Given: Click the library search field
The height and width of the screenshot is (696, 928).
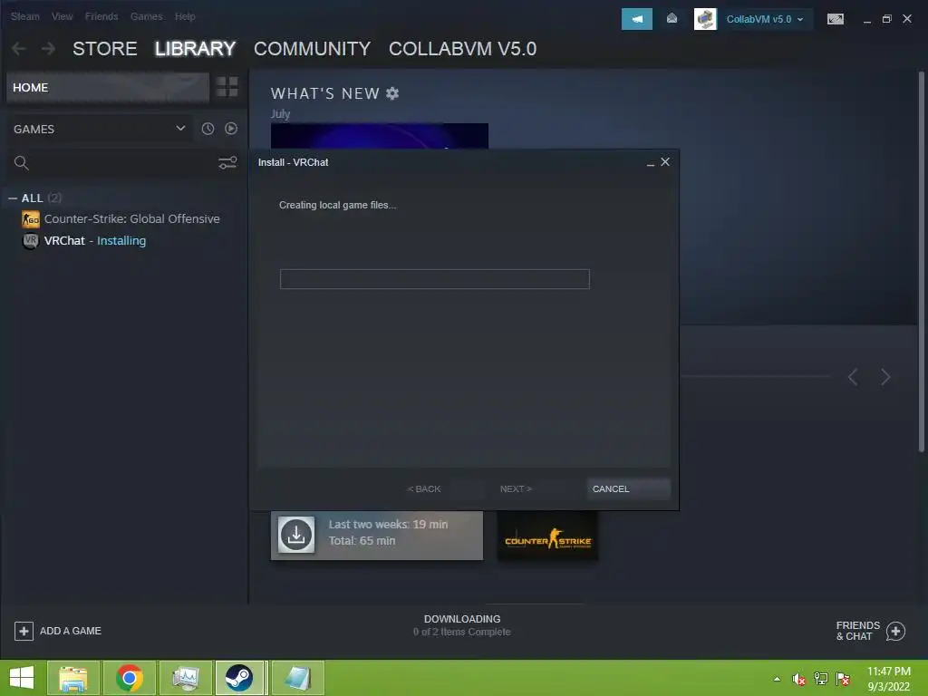Looking at the screenshot, I should [x=121, y=163].
